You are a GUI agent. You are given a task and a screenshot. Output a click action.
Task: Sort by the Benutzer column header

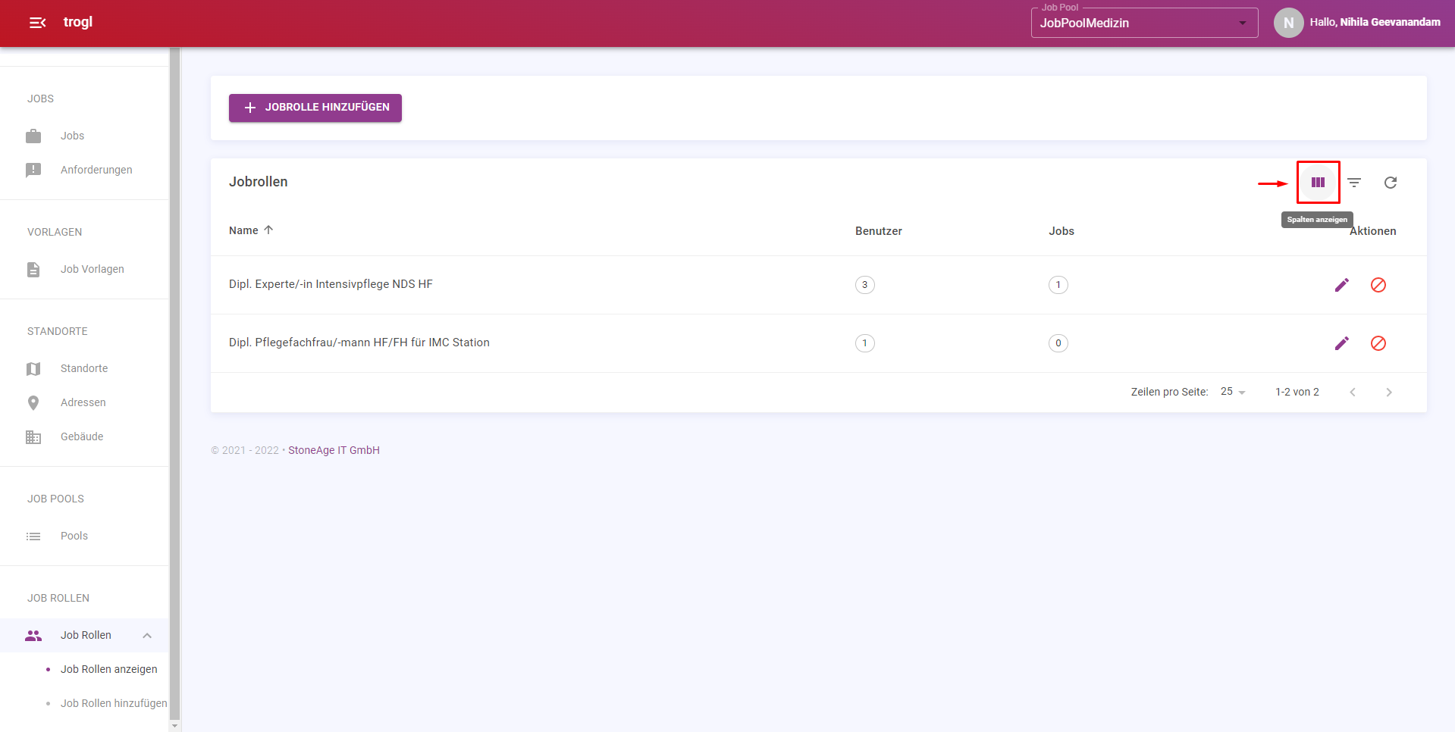click(x=879, y=231)
